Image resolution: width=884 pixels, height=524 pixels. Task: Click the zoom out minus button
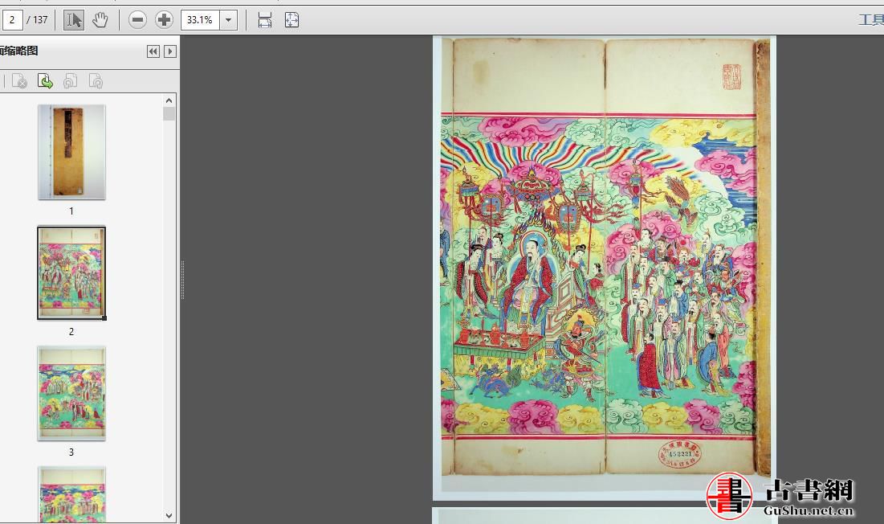pyautogui.click(x=138, y=20)
